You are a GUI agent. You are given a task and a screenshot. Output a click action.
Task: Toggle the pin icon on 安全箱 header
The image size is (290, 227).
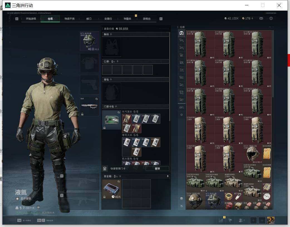(168, 176)
